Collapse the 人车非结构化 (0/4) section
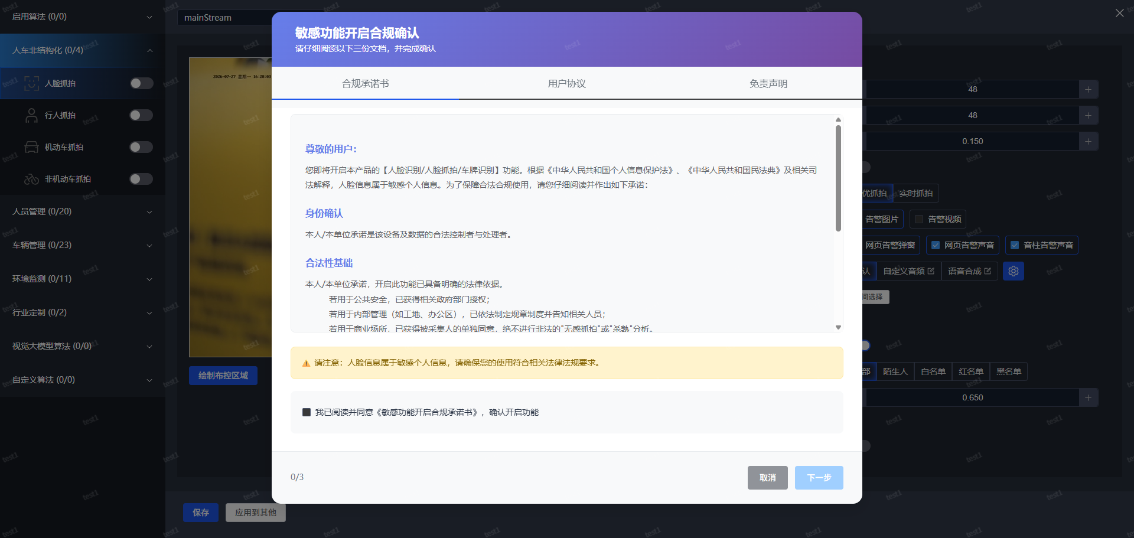 point(83,50)
